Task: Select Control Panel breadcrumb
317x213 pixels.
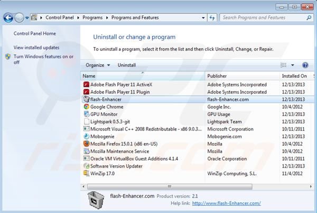Action: [60, 17]
